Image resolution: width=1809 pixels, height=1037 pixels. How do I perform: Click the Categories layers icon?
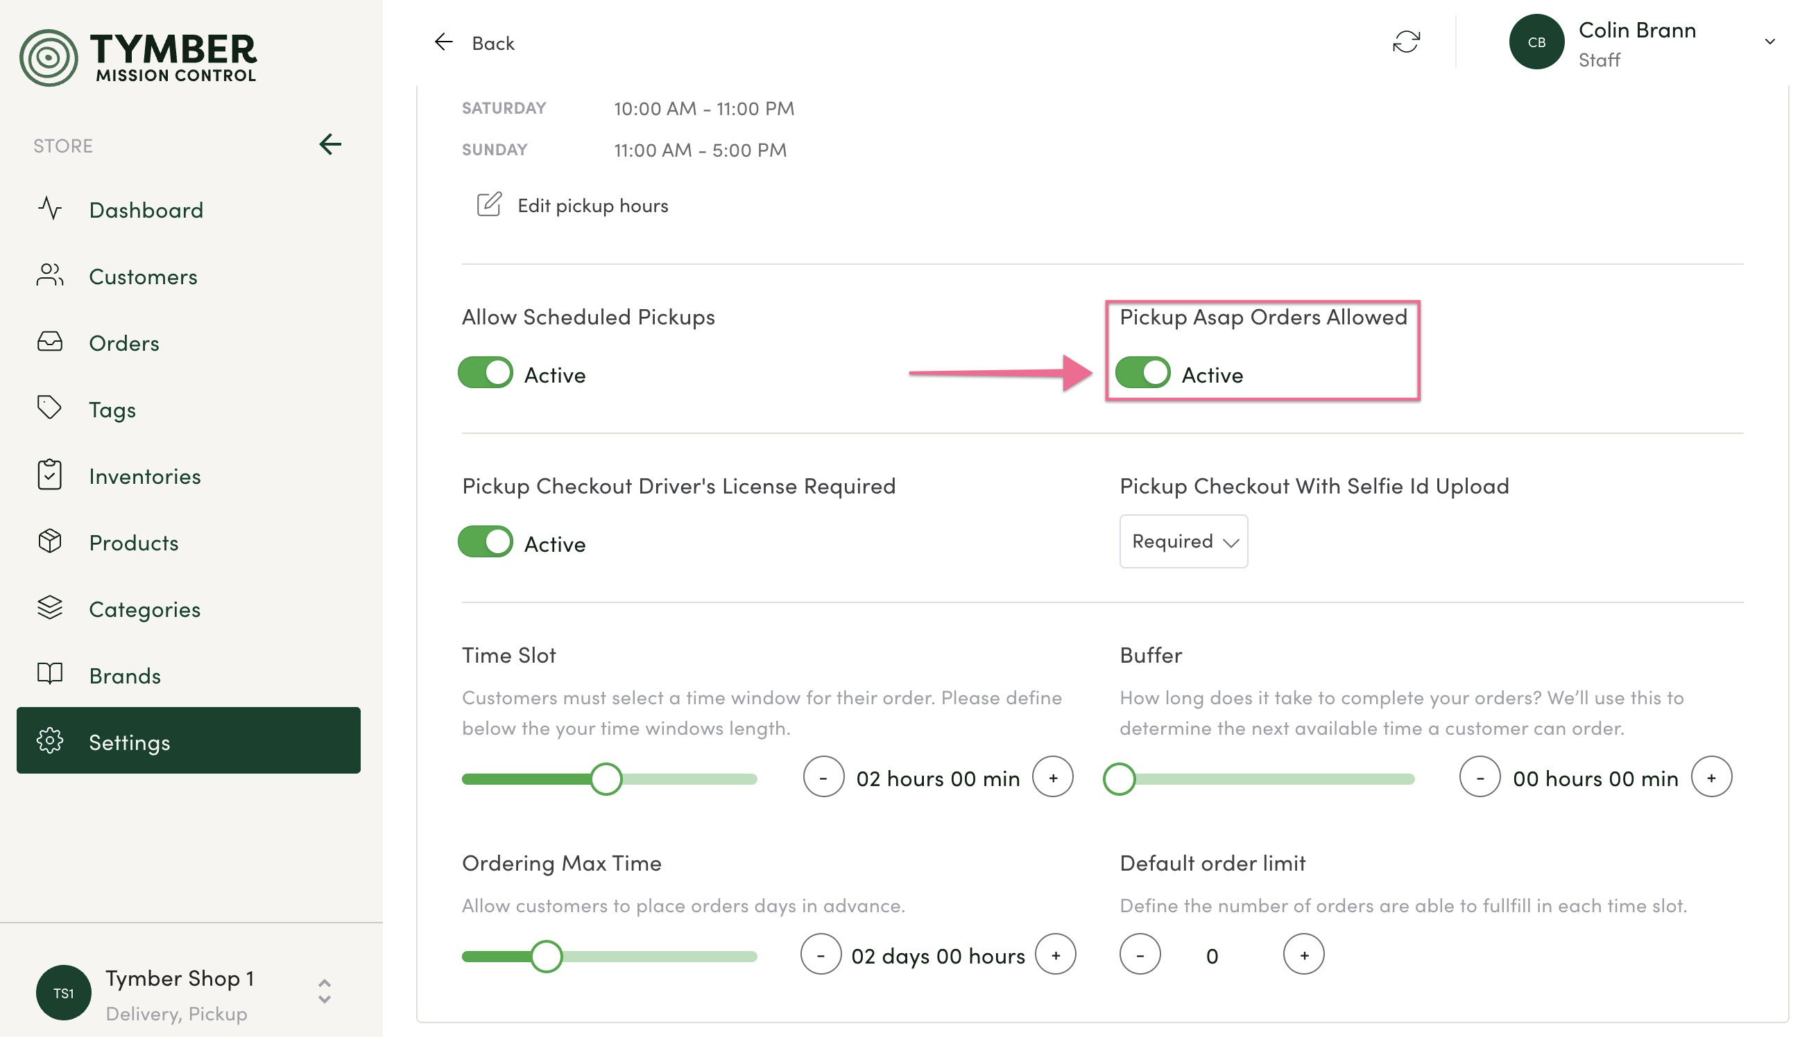(50, 608)
